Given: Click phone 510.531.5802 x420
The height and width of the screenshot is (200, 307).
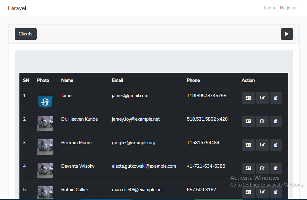Looking at the screenshot, I should (x=207, y=119).
